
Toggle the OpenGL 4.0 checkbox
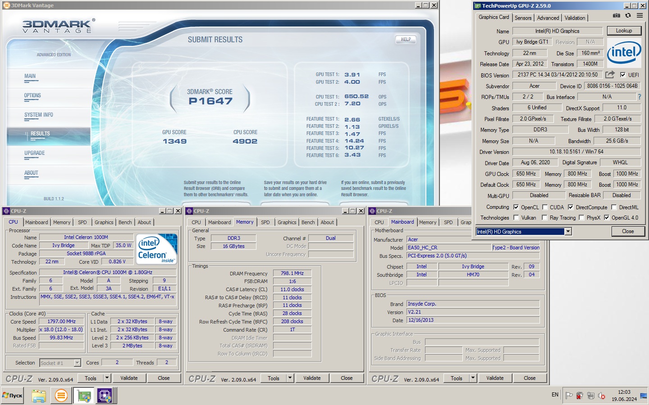click(607, 218)
